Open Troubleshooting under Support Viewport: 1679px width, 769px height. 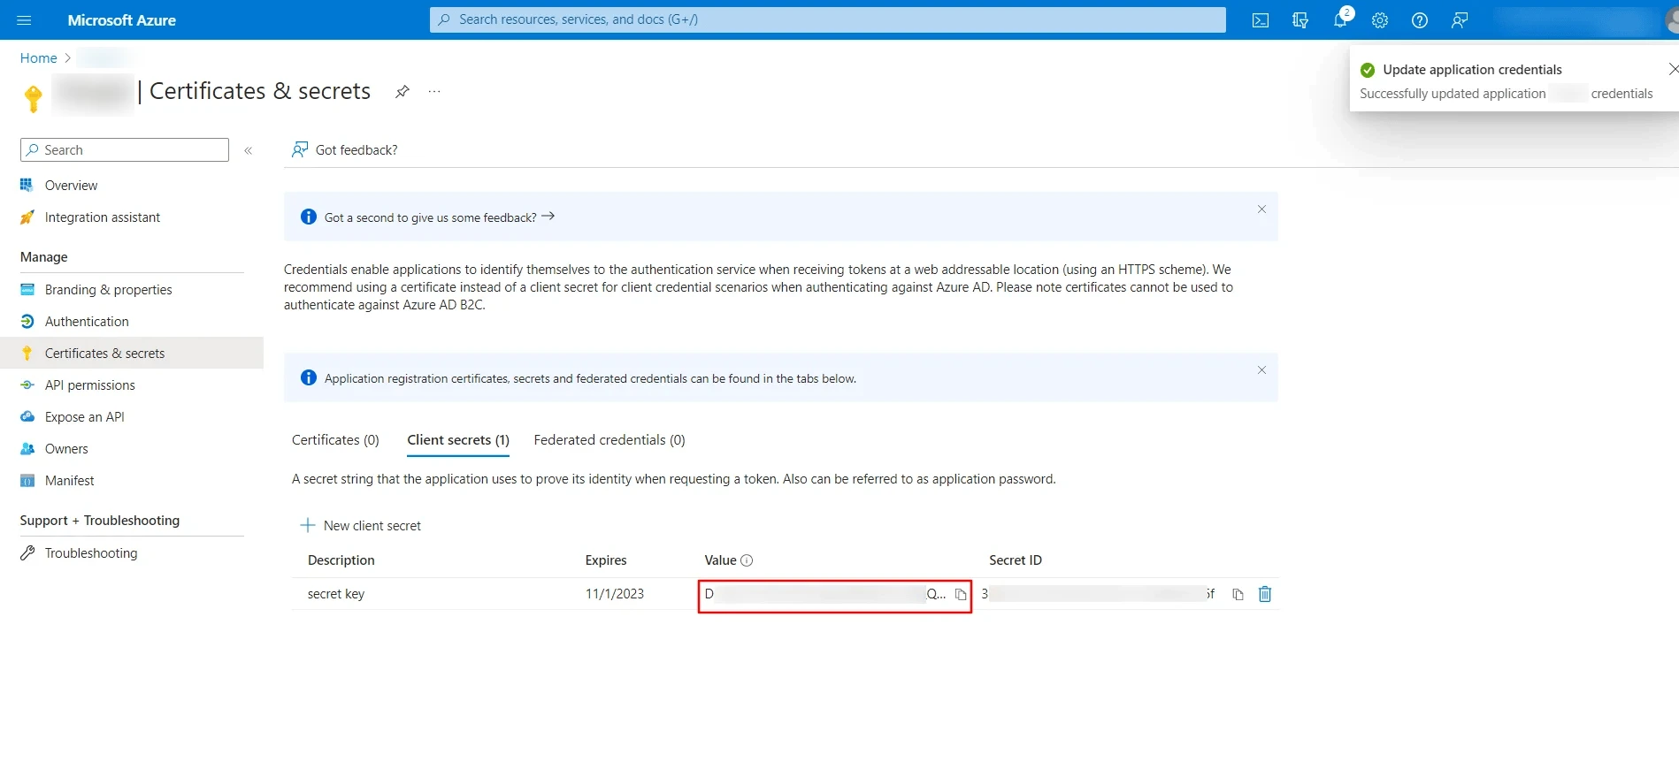[x=91, y=553]
